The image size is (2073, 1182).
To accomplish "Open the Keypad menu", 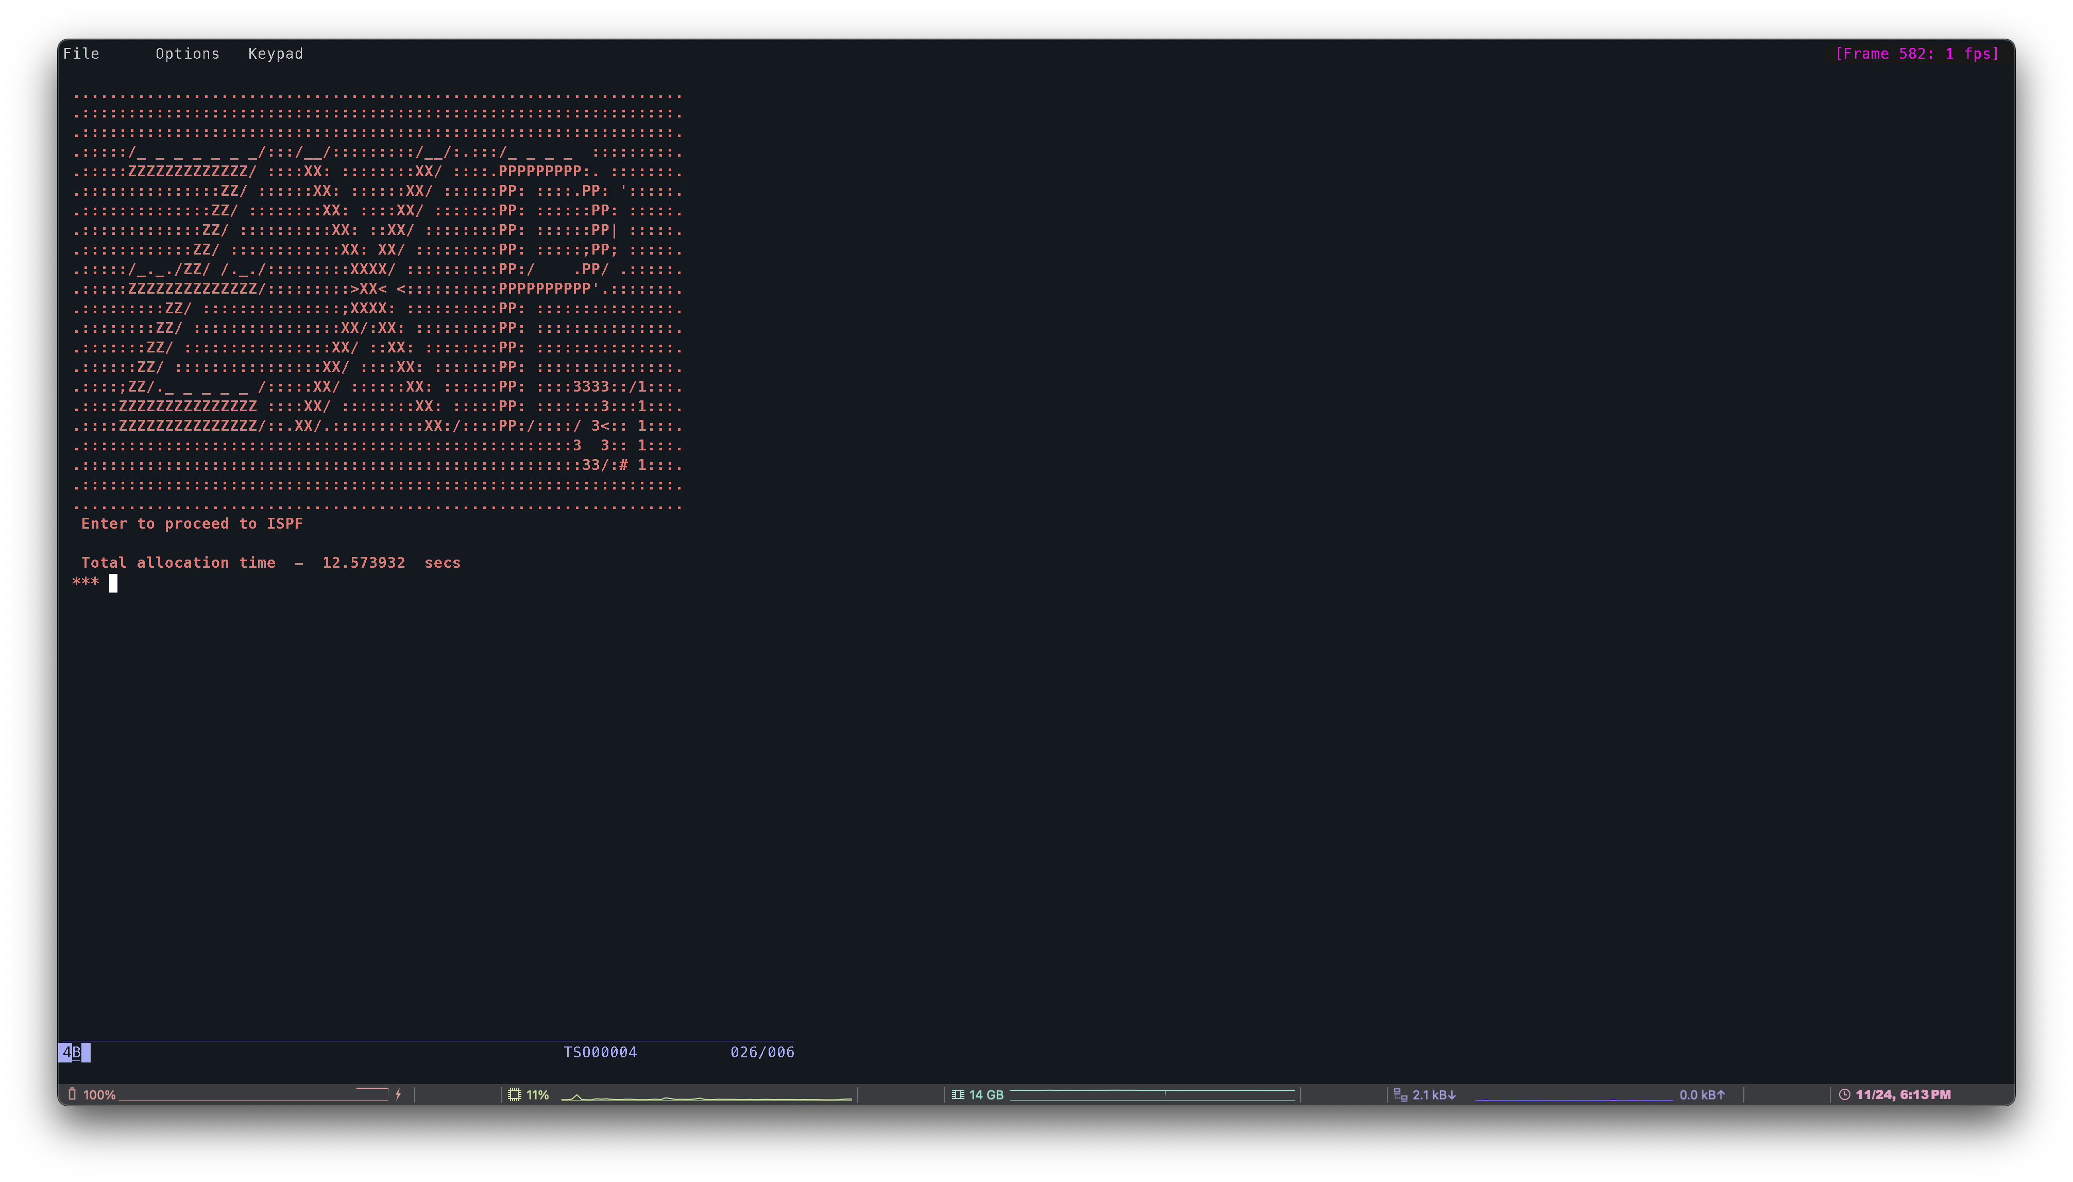I will [275, 54].
